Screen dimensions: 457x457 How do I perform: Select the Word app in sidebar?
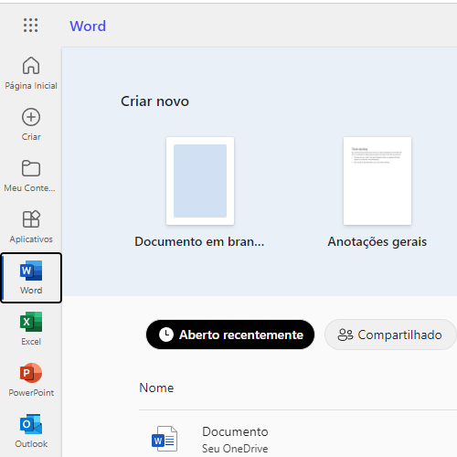(x=31, y=278)
